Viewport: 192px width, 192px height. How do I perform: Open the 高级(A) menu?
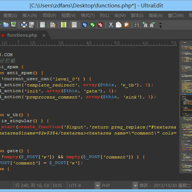[x=156, y=15]
